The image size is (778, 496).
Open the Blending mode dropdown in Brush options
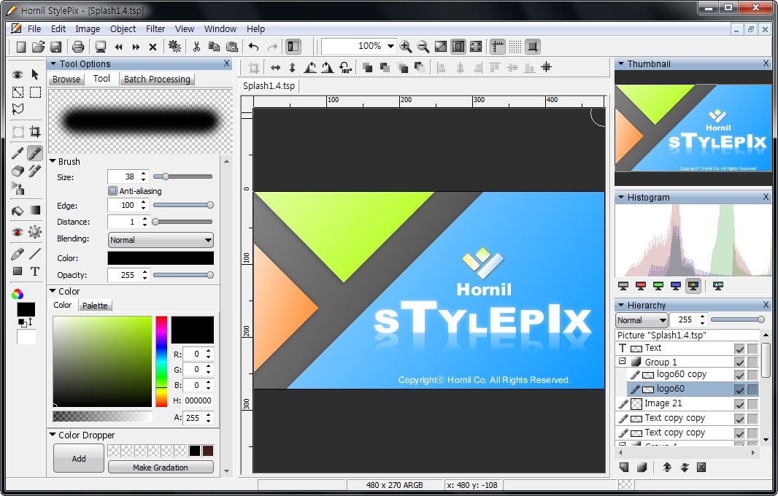point(161,240)
